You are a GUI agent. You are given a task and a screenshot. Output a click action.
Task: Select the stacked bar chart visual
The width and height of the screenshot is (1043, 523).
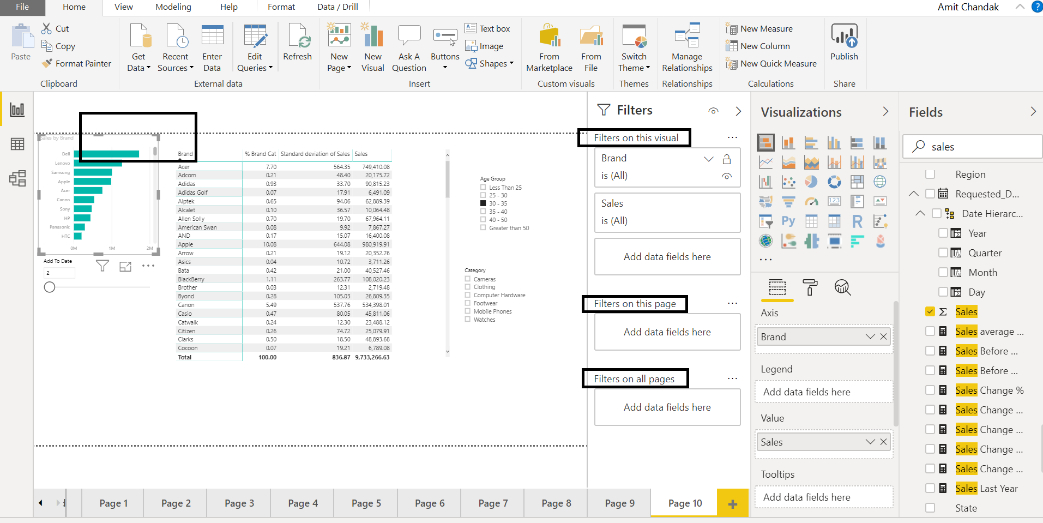765,143
